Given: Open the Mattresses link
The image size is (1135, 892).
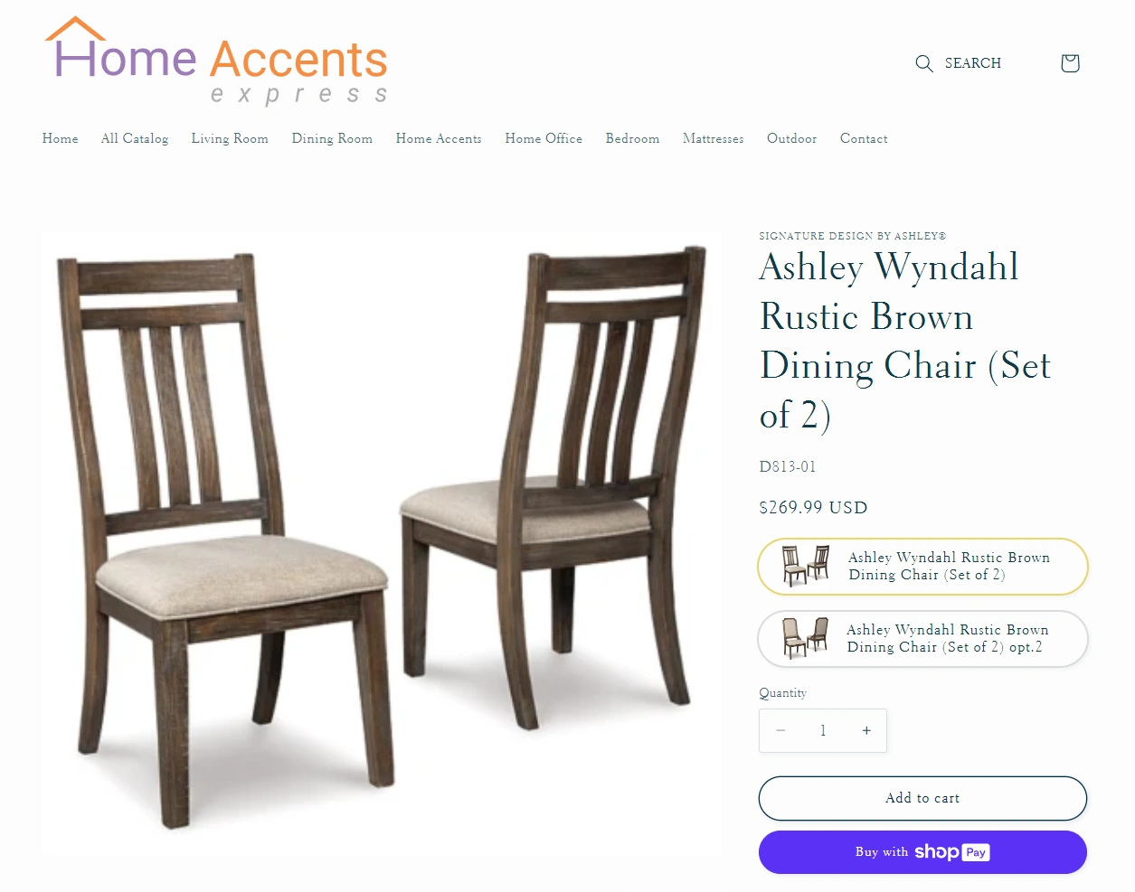Looking at the screenshot, I should point(713,138).
